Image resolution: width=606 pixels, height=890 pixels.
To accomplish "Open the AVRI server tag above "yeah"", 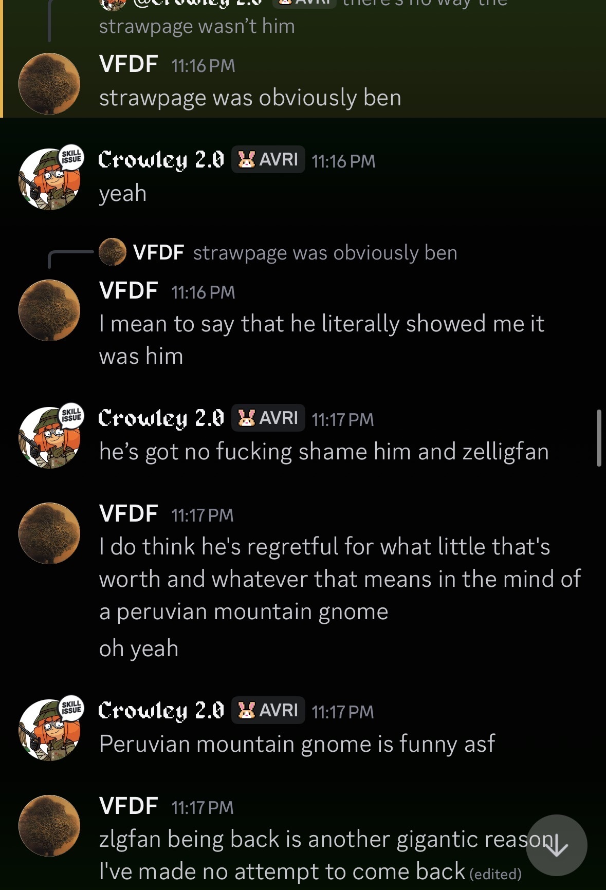I will [268, 160].
